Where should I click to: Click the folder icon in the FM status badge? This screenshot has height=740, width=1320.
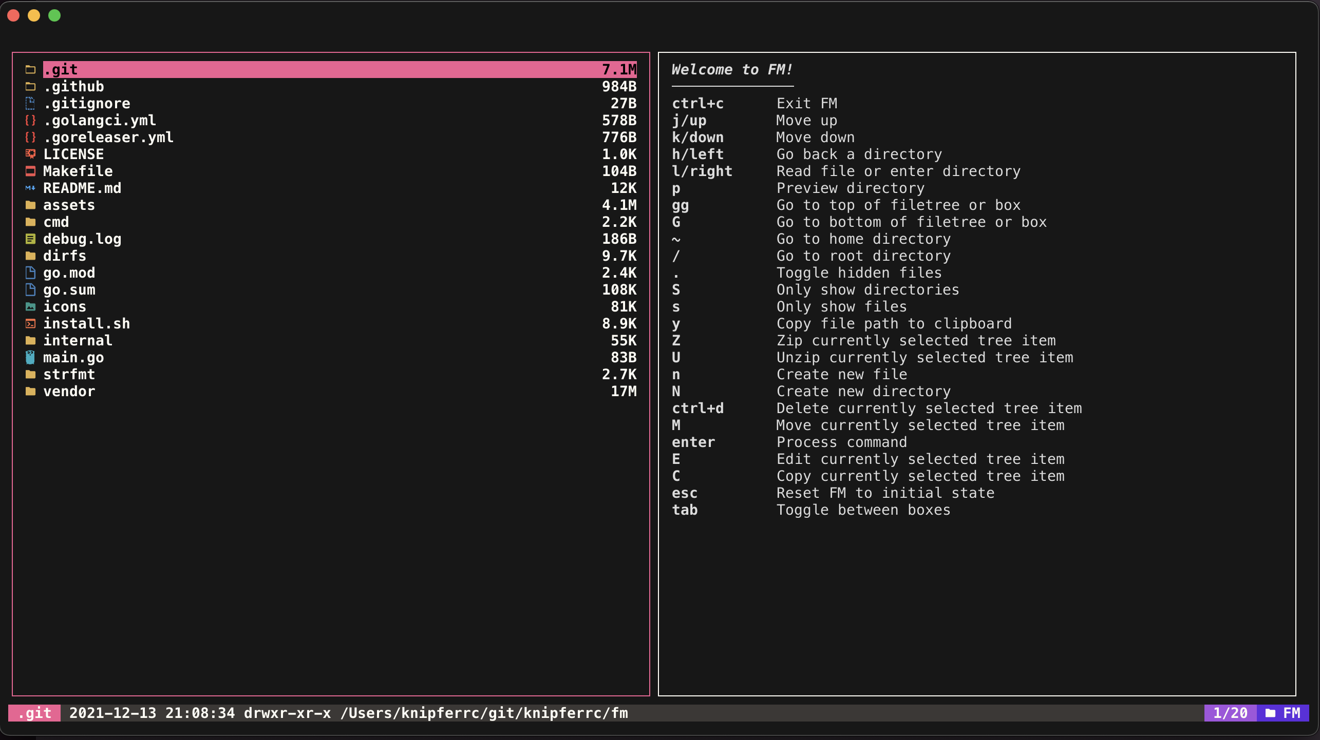(x=1270, y=713)
